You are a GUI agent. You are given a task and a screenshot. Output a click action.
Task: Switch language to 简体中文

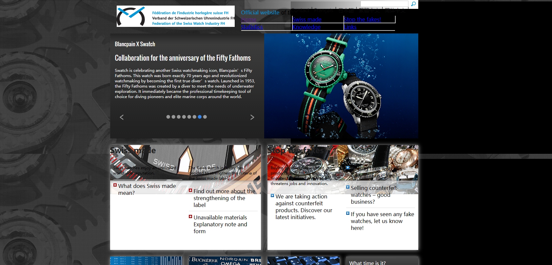(395, 10)
